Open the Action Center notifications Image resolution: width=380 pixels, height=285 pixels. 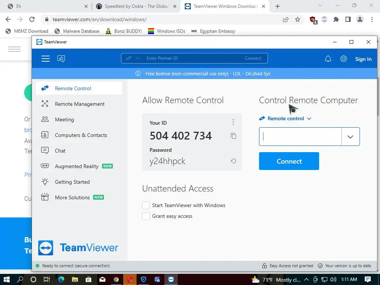coord(368,279)
